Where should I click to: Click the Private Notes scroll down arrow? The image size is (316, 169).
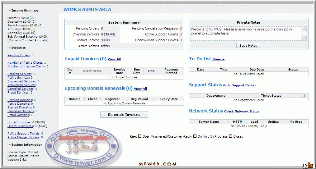pos(304,38)
